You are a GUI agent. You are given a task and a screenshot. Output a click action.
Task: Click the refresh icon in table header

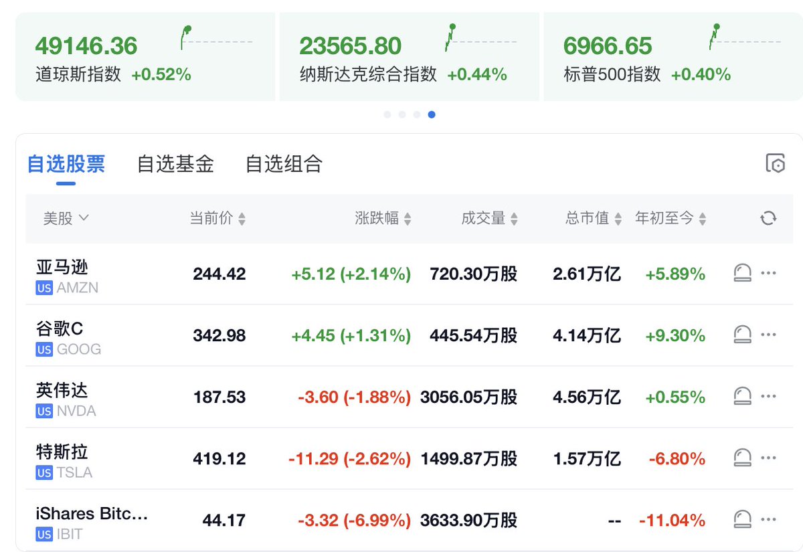click(768, 218)
